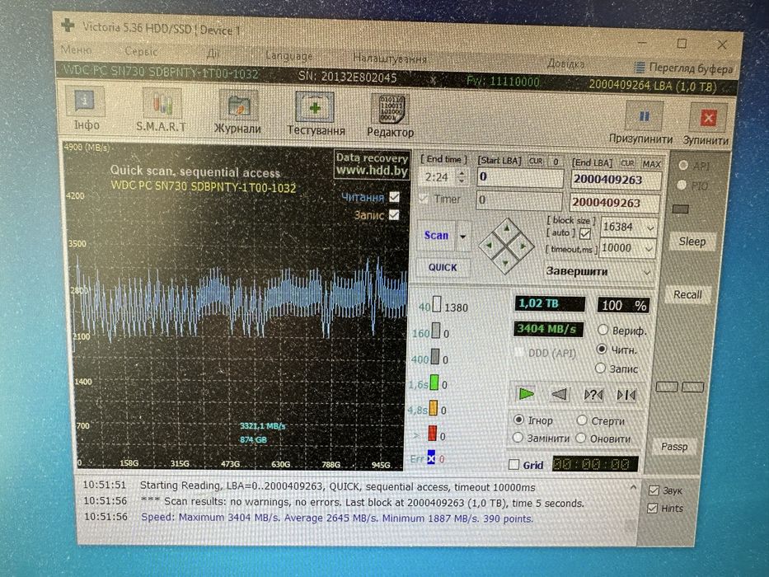Click the orange 4,8s block color indicator
Screen dimensions: 769x577
coord(433,409)
